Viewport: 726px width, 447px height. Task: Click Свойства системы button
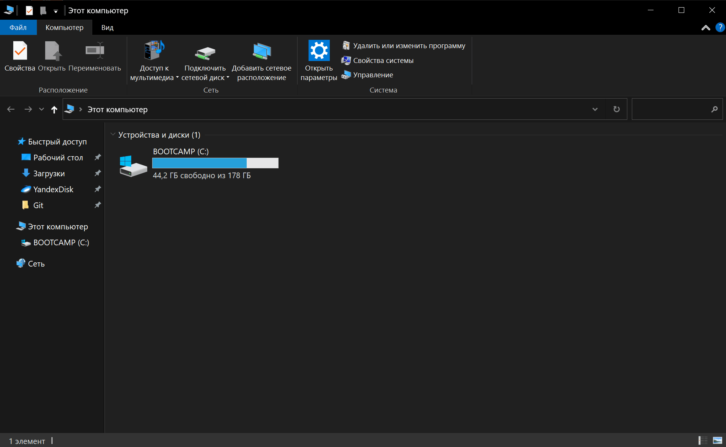(x=378, y=60)
